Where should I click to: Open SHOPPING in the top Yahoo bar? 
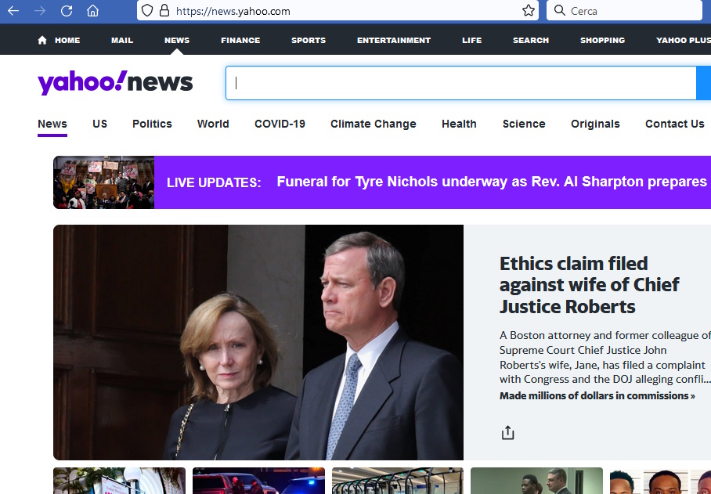[602, 41]
